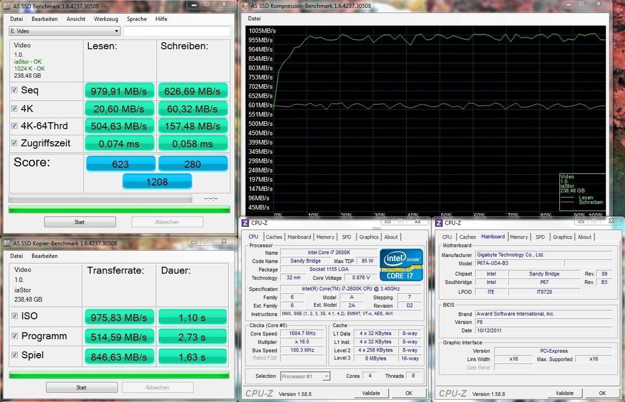This screenshot has height=402, width=625.
Task: Click the CPU-Z icon in the CPU tab window
Action: coord(246,223)
